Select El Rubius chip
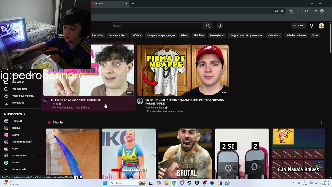The image size is (332, 187). (x=199, y=35)
